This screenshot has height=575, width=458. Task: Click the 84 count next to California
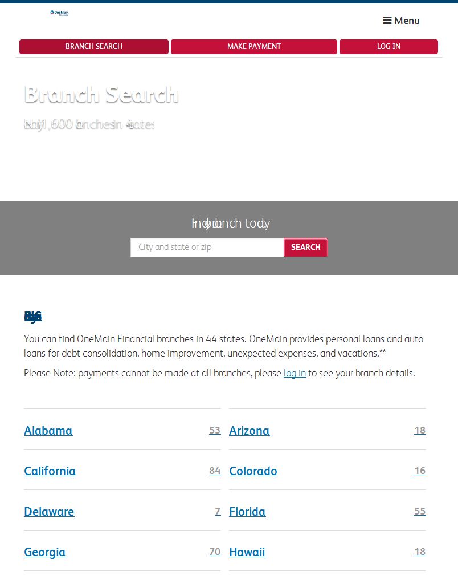coord(215,471)
